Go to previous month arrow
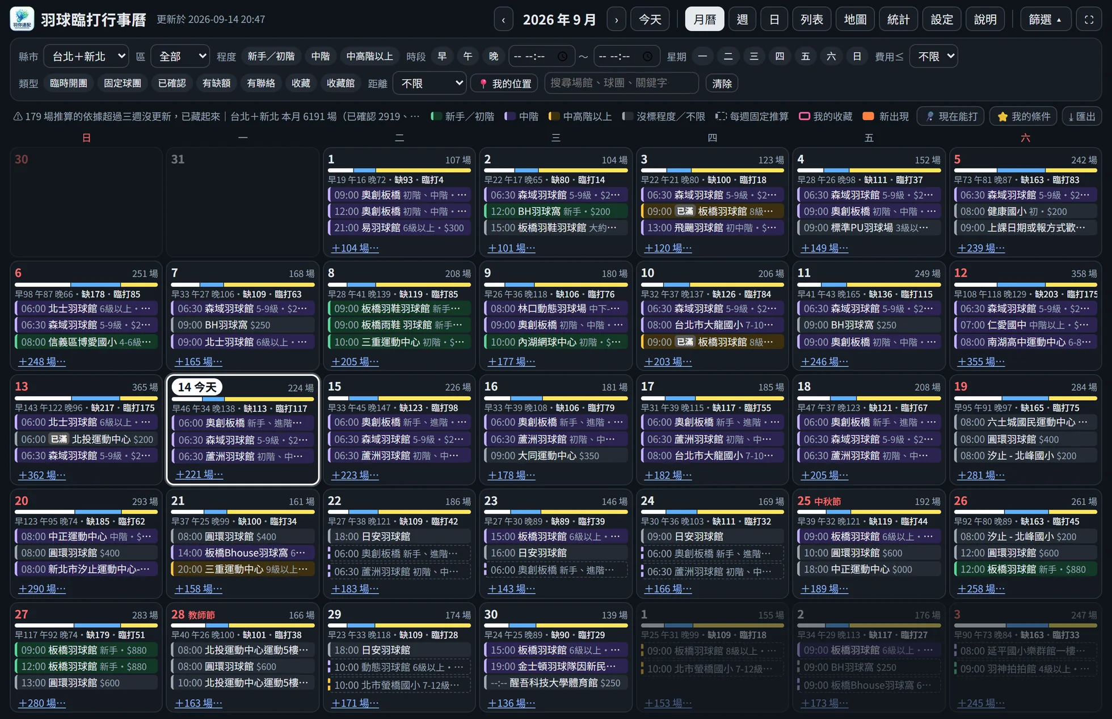Image resolution: width=1112 pixels, height=719 pixels. tap(503, 19)
